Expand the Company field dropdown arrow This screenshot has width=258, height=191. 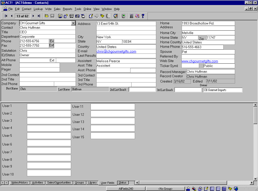pyautogui.click(x=73, y=23)
